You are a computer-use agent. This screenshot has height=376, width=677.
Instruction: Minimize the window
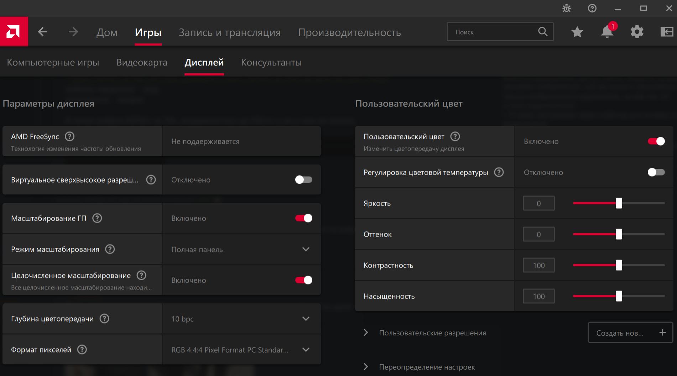tap(618, 9)
